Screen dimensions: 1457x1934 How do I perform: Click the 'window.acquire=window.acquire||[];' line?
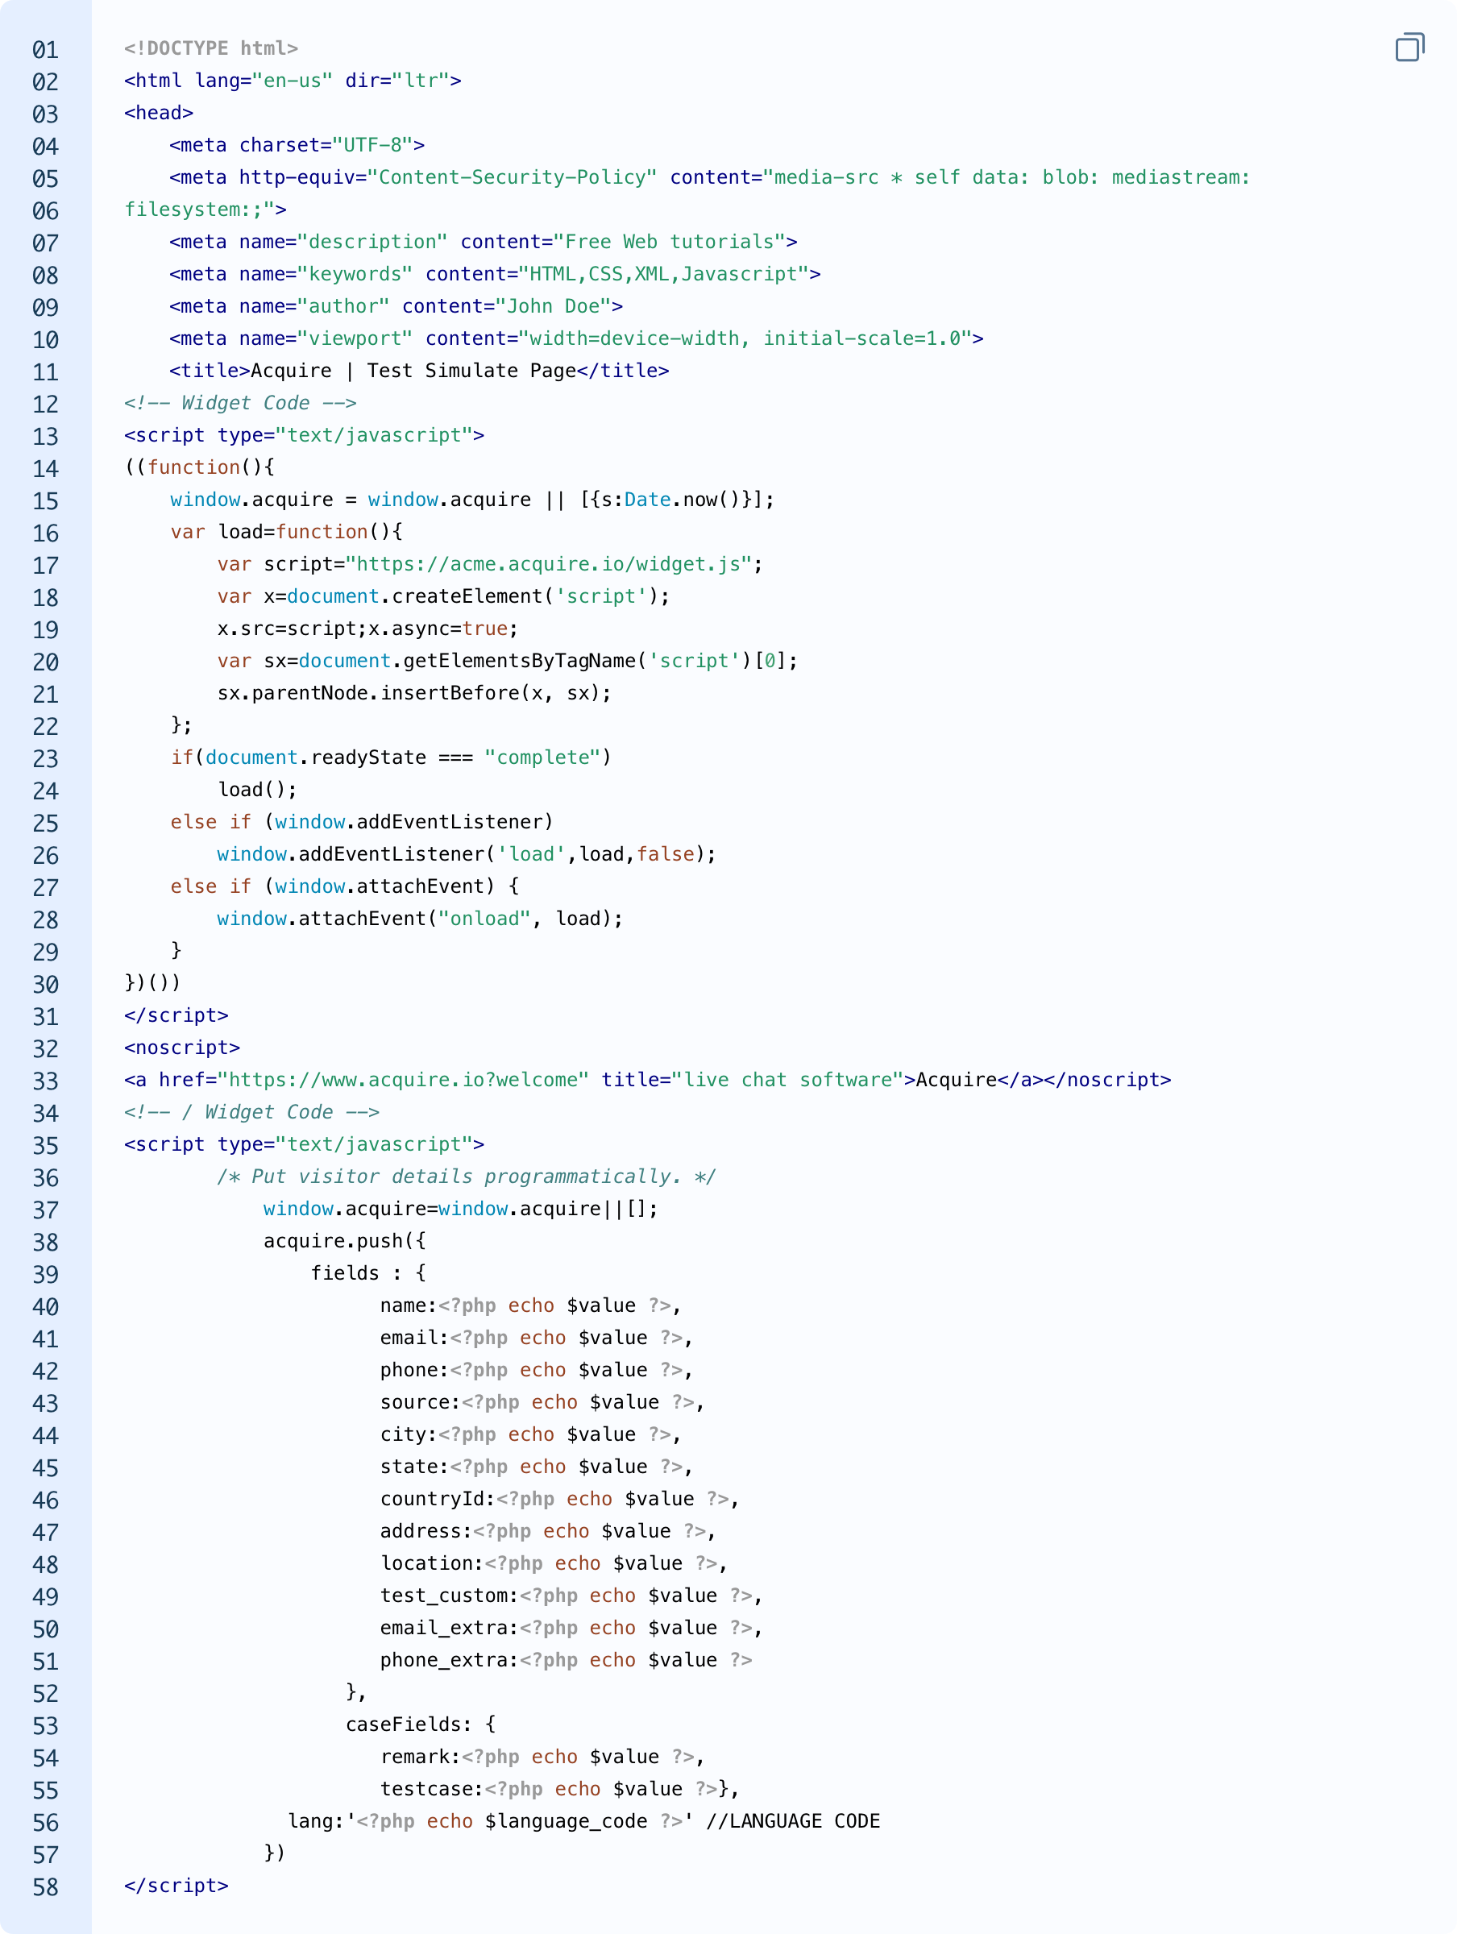pyautogui.click(x=461, y=1210)
